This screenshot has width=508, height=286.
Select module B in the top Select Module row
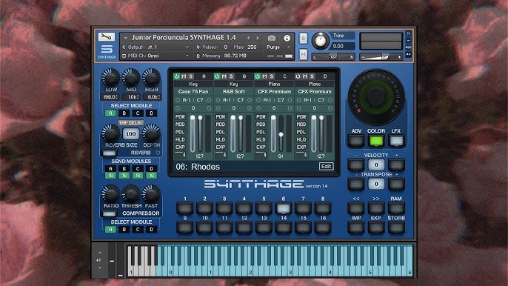coord(124,113)
